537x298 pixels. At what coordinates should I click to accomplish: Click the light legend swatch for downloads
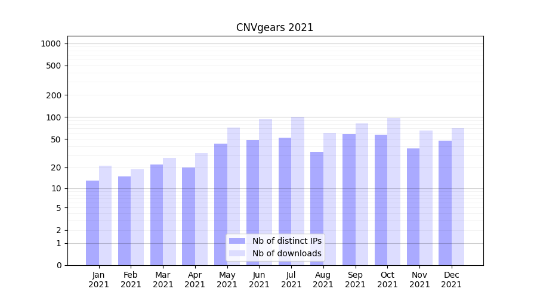pos(237,253)
